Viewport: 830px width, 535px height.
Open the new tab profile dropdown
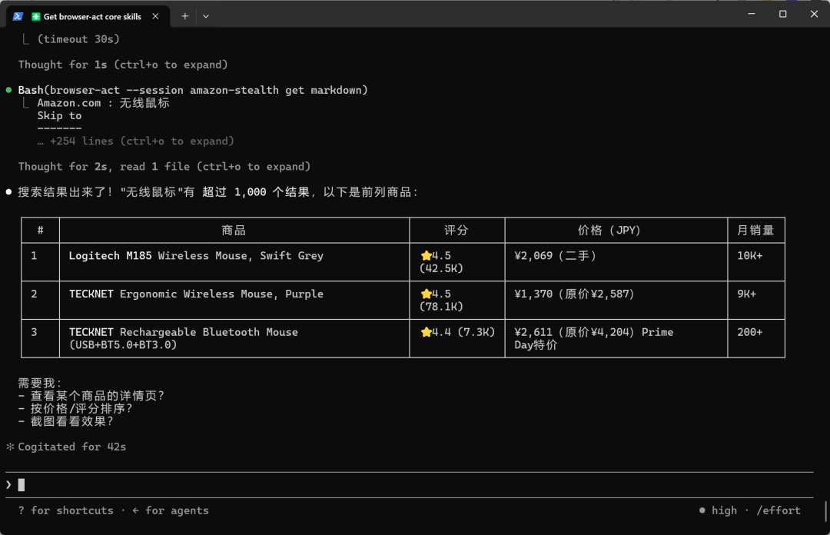click(x=206, y=16)
